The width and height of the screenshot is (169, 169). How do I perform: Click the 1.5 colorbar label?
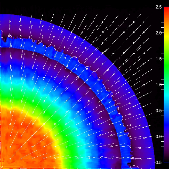click(x=158, y=59)
